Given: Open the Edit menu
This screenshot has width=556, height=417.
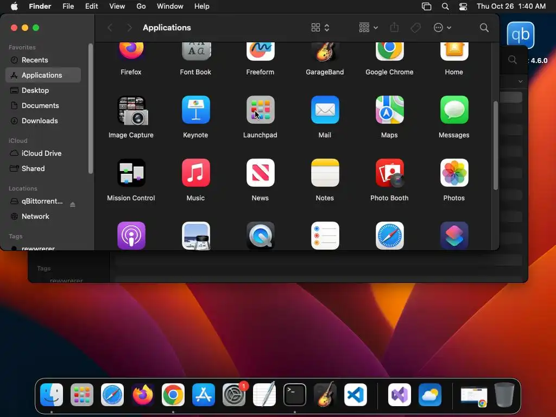Looking at the screenshot, I should click(x=91, y=7).
